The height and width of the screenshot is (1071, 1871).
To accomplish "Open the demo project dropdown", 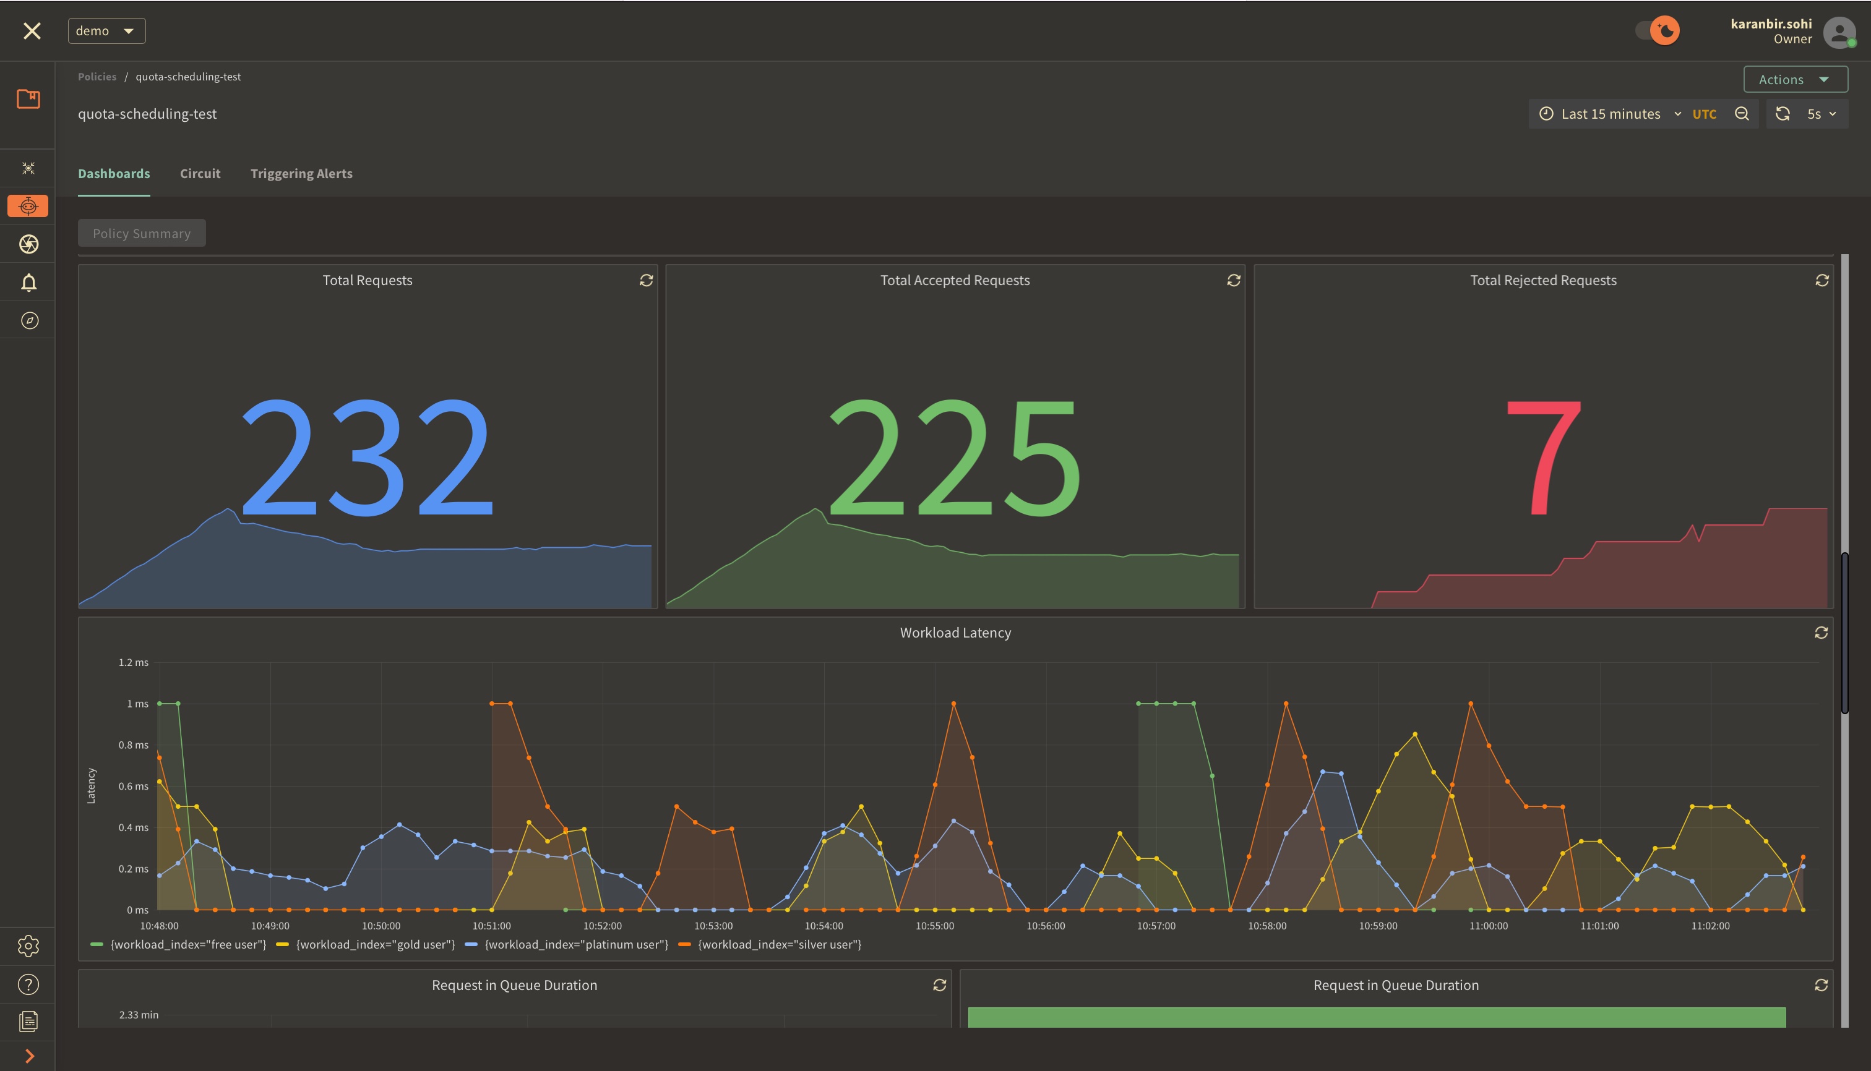I will (x=106, y=30).
